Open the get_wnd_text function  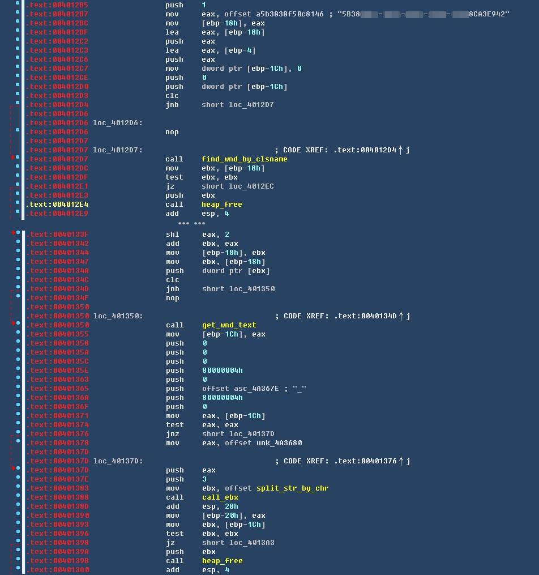click(x=229, y=325)
